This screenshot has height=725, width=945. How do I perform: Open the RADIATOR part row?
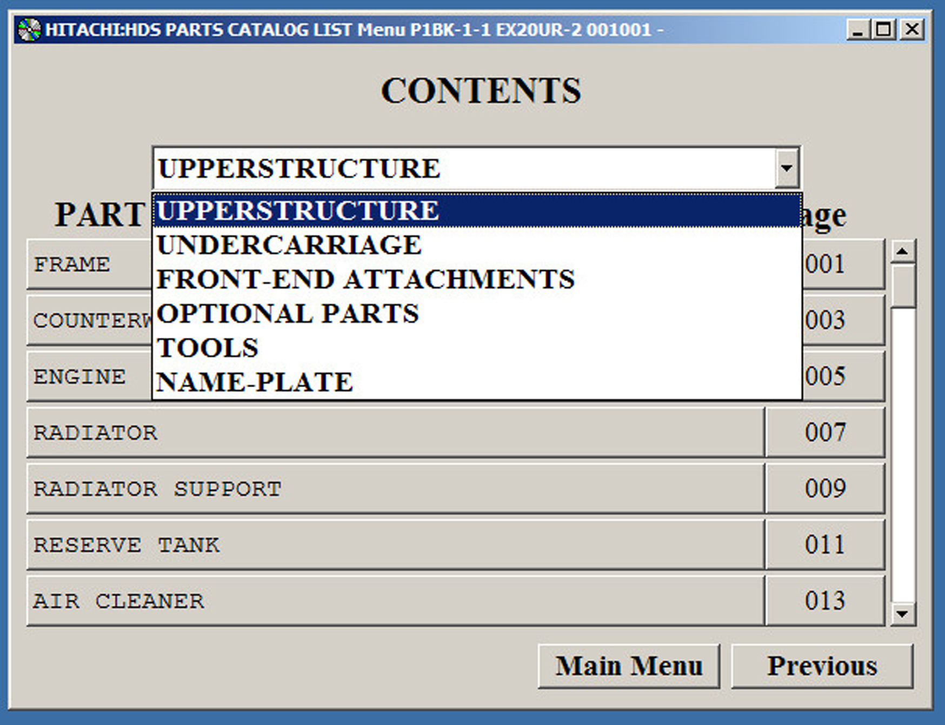pyautogui.click(x=395, y=433)
